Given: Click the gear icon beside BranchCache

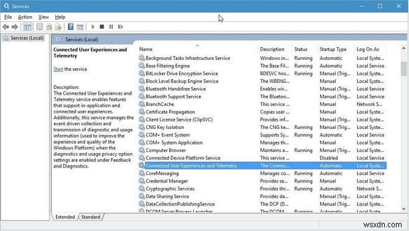Looking at the screenshot, I should (142, 104).
